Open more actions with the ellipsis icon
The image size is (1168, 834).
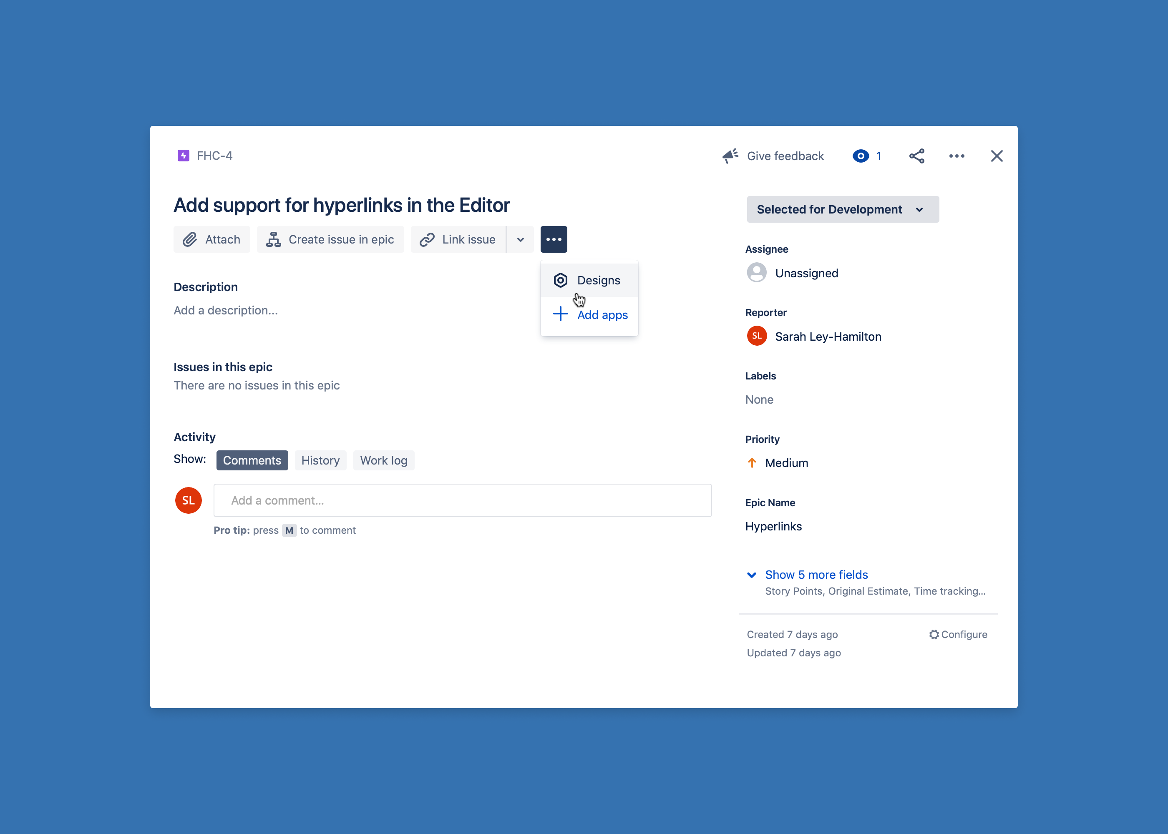(554, 239)
